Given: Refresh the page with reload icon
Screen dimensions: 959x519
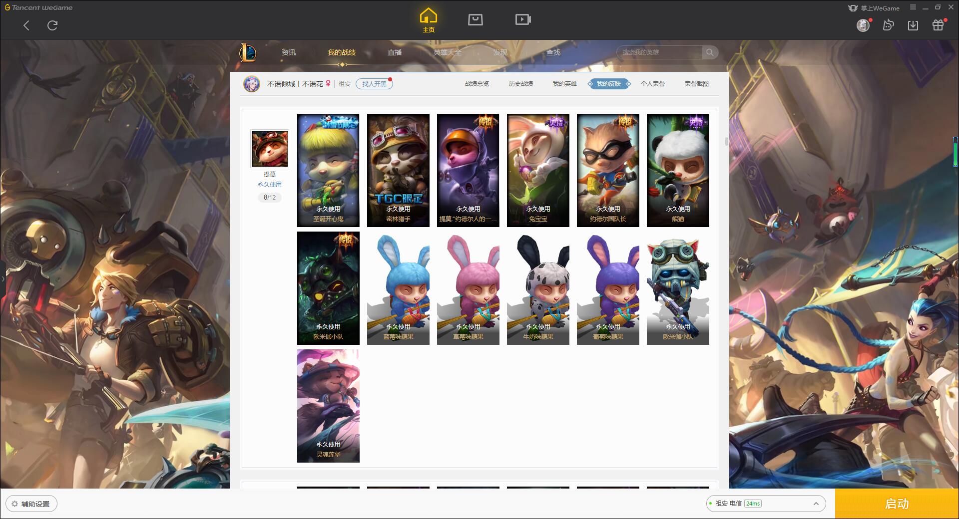Looking at the screenshot, I should click(52, 25).
